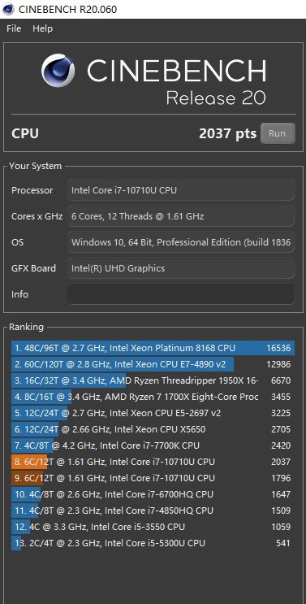Select the Core i7-6700HQ ranking row
This screenshot has width=306, height=604.
pos(153,493)
